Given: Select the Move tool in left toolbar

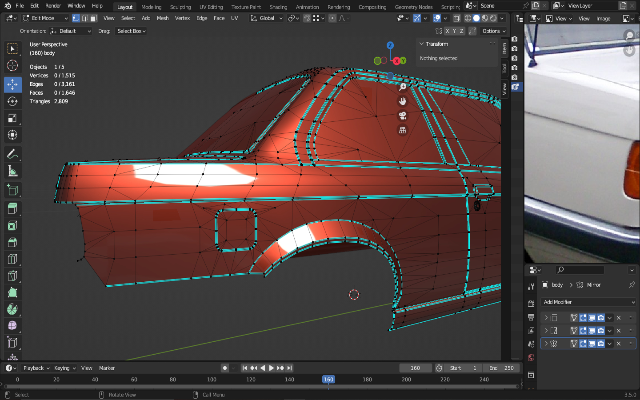Looking at the screenshot, I should coord(12,84).
